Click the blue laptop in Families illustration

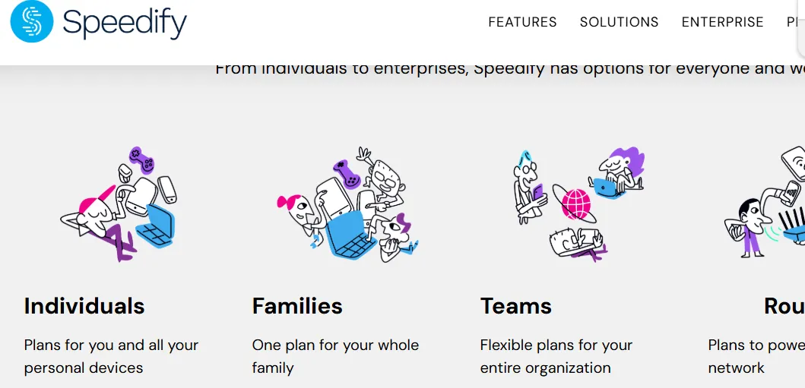pyautogui.click(x=350, y=233)
